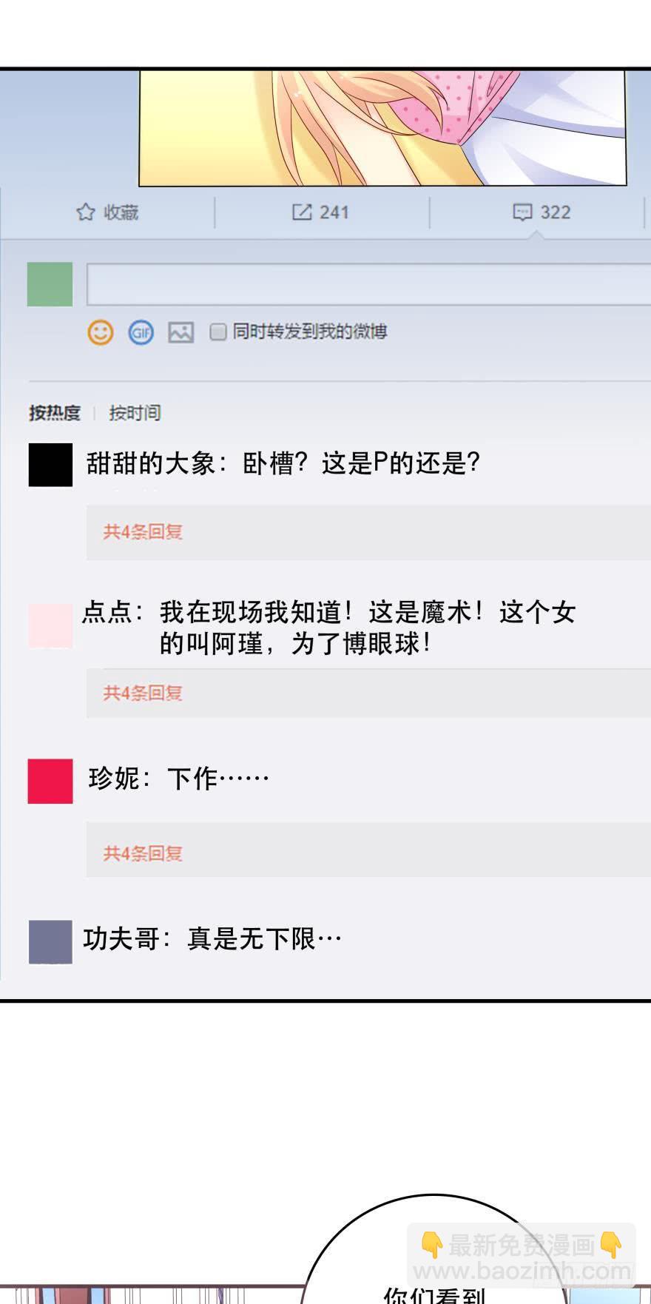This screenshot has width=651, height=1304.
Task: Click the image upload icon
Action: [181, 332]
